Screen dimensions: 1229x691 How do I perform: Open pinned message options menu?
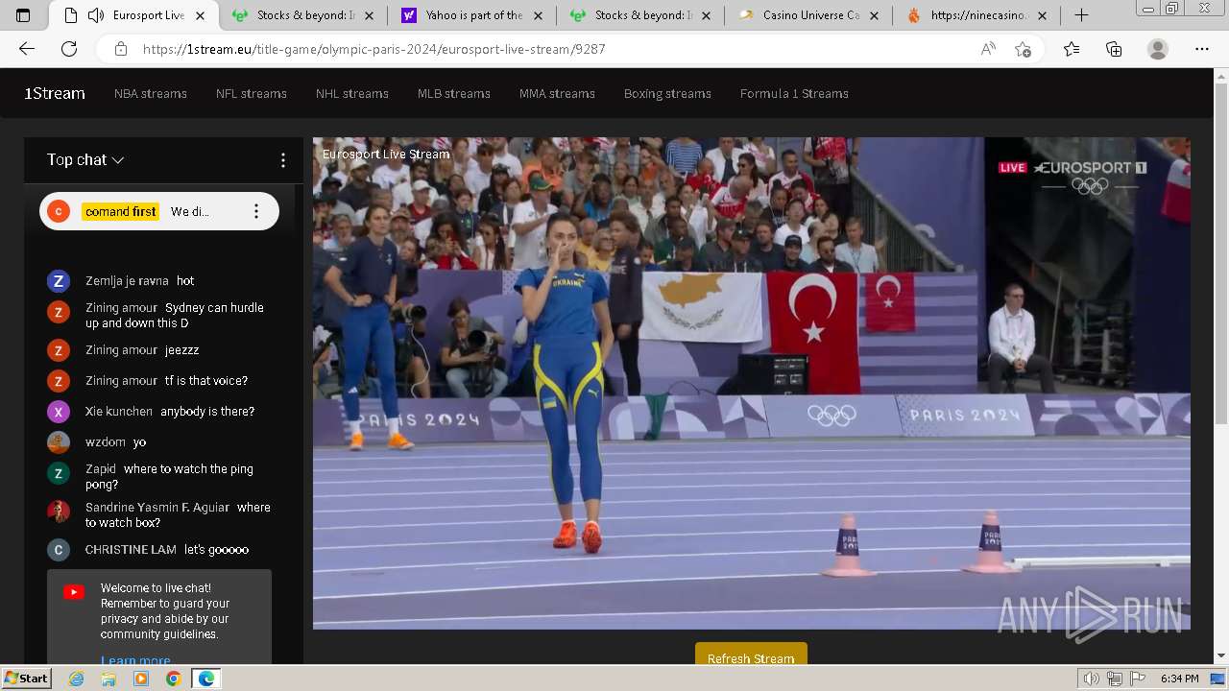pyautogui.click(x=255, y=211)
